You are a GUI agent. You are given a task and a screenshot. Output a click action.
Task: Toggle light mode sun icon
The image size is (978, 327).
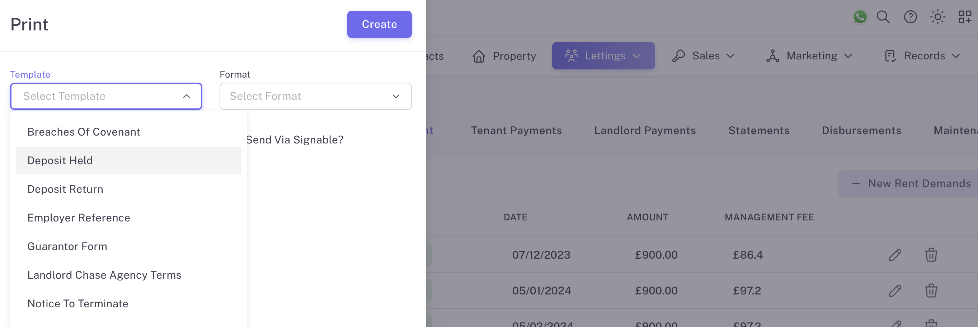[937, 17]
